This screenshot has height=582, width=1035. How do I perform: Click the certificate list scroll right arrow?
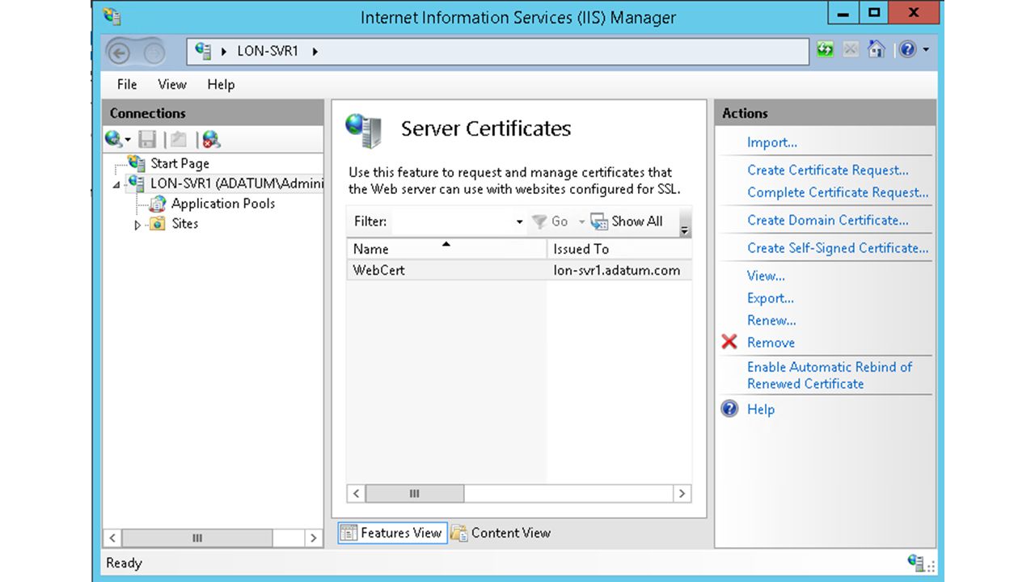click(682, 493)
